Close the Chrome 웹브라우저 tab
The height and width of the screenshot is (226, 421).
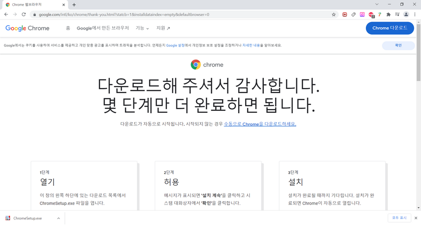[64, 5]
